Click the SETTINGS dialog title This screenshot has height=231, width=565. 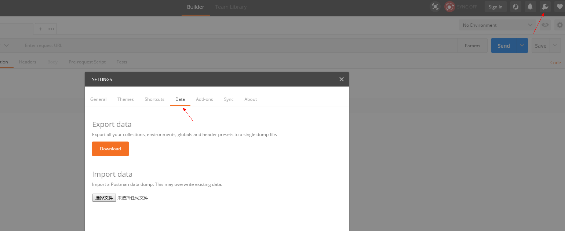(102, 79)
